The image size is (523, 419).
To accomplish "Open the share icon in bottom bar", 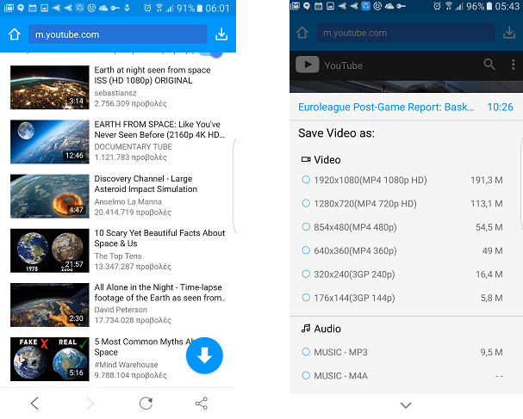I will click(202, 403).
